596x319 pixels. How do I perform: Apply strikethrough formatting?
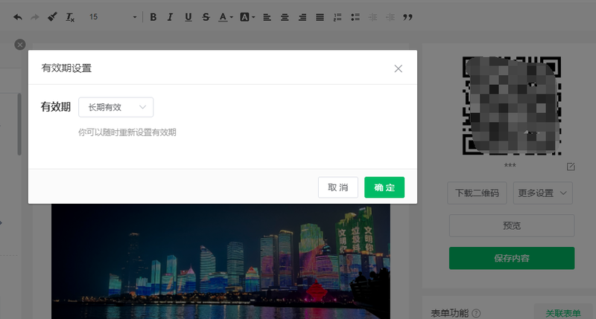tap(206, 16)
